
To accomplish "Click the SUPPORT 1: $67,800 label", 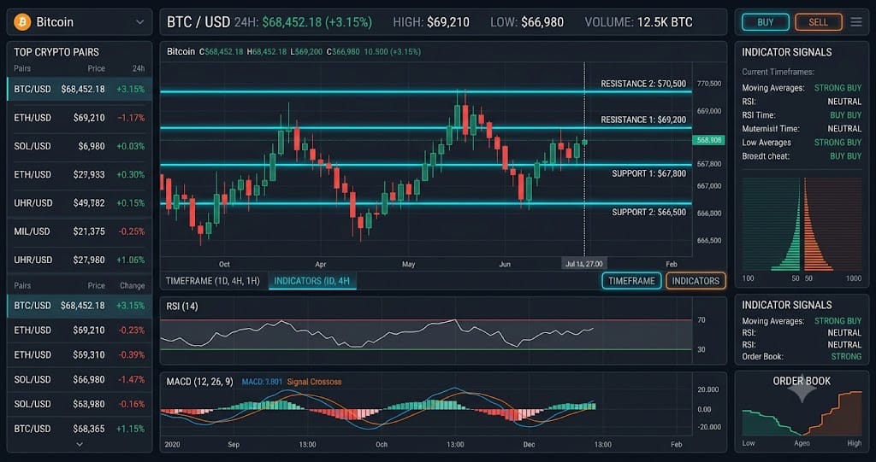I will pyautogui.click(x=648, y=173).
